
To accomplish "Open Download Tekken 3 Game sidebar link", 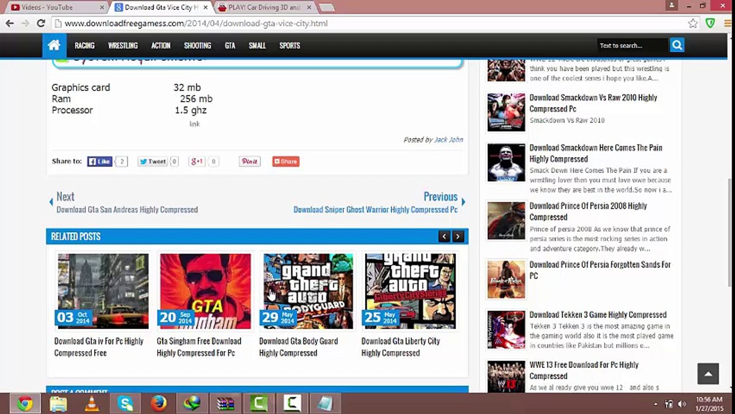I will 598,315.
